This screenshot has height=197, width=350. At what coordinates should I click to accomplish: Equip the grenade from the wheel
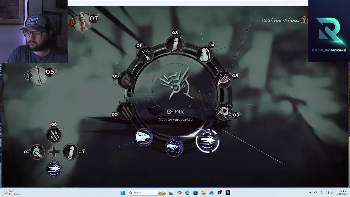point(205,54)
